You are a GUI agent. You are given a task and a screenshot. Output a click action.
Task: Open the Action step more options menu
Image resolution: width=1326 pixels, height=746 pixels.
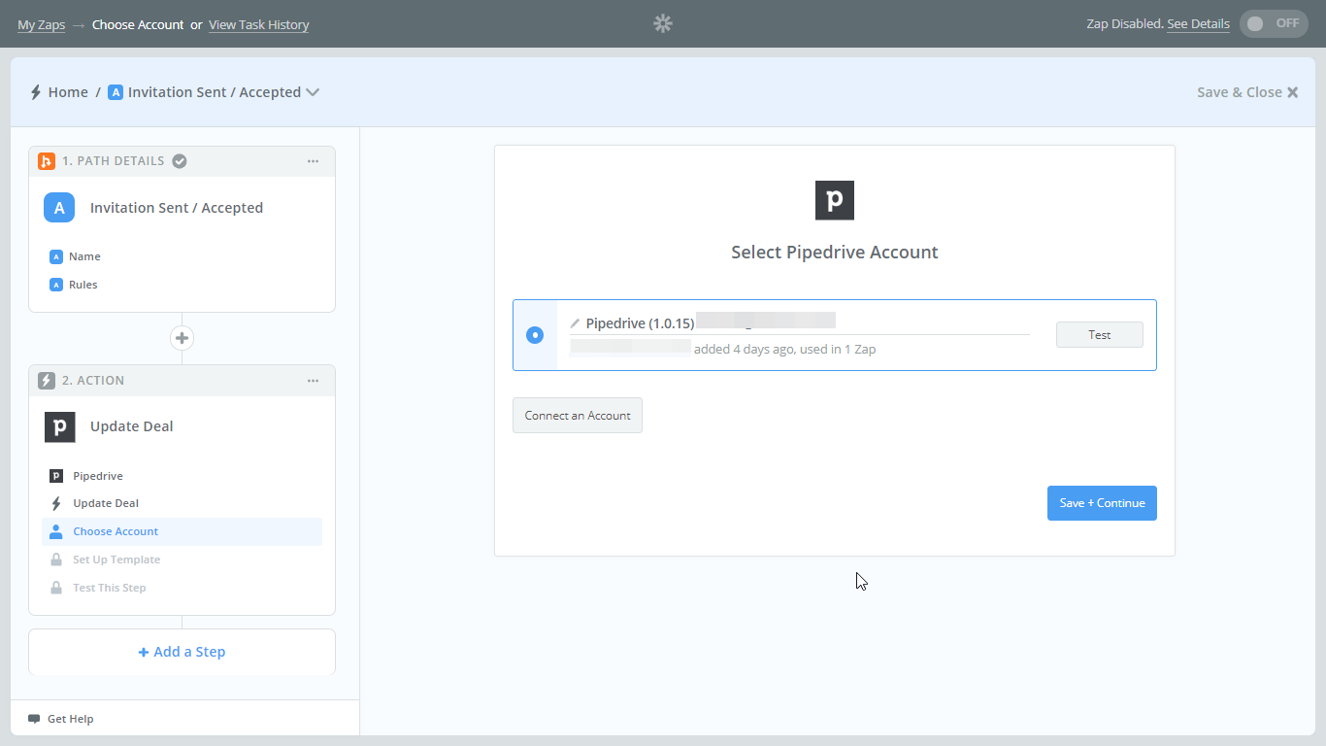(313, 381)
